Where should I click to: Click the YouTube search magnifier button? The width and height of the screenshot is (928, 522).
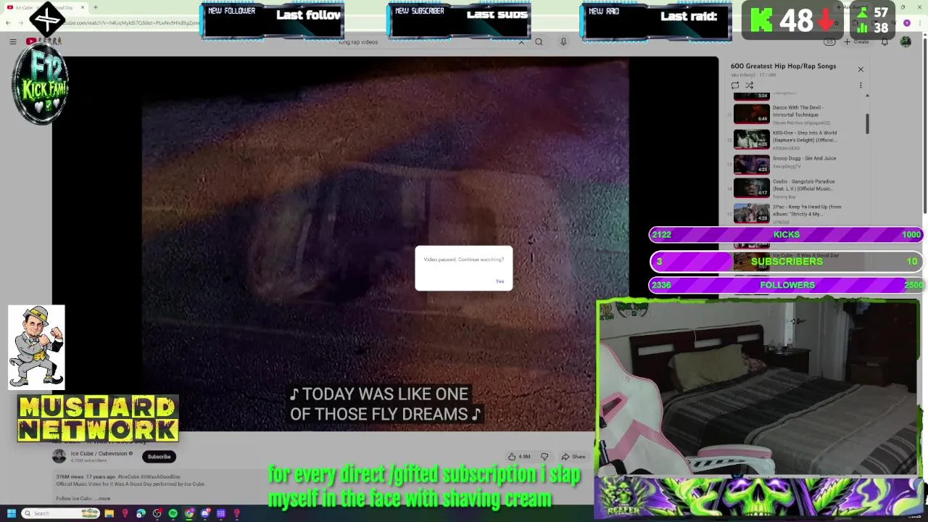click(539, 42)
